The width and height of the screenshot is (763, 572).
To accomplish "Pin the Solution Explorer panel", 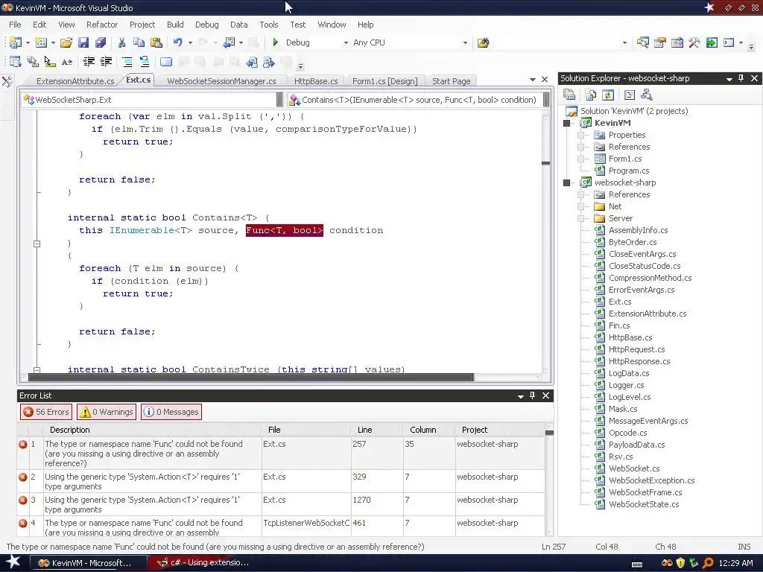I will (741, 78).
